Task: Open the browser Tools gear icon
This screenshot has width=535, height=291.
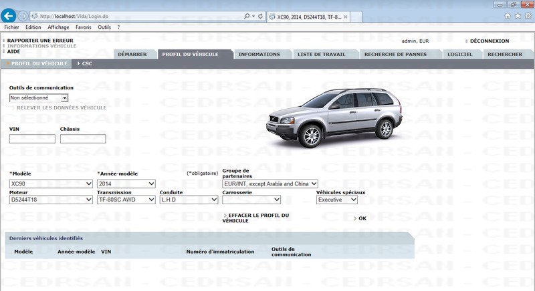Action: click(526, 15)
